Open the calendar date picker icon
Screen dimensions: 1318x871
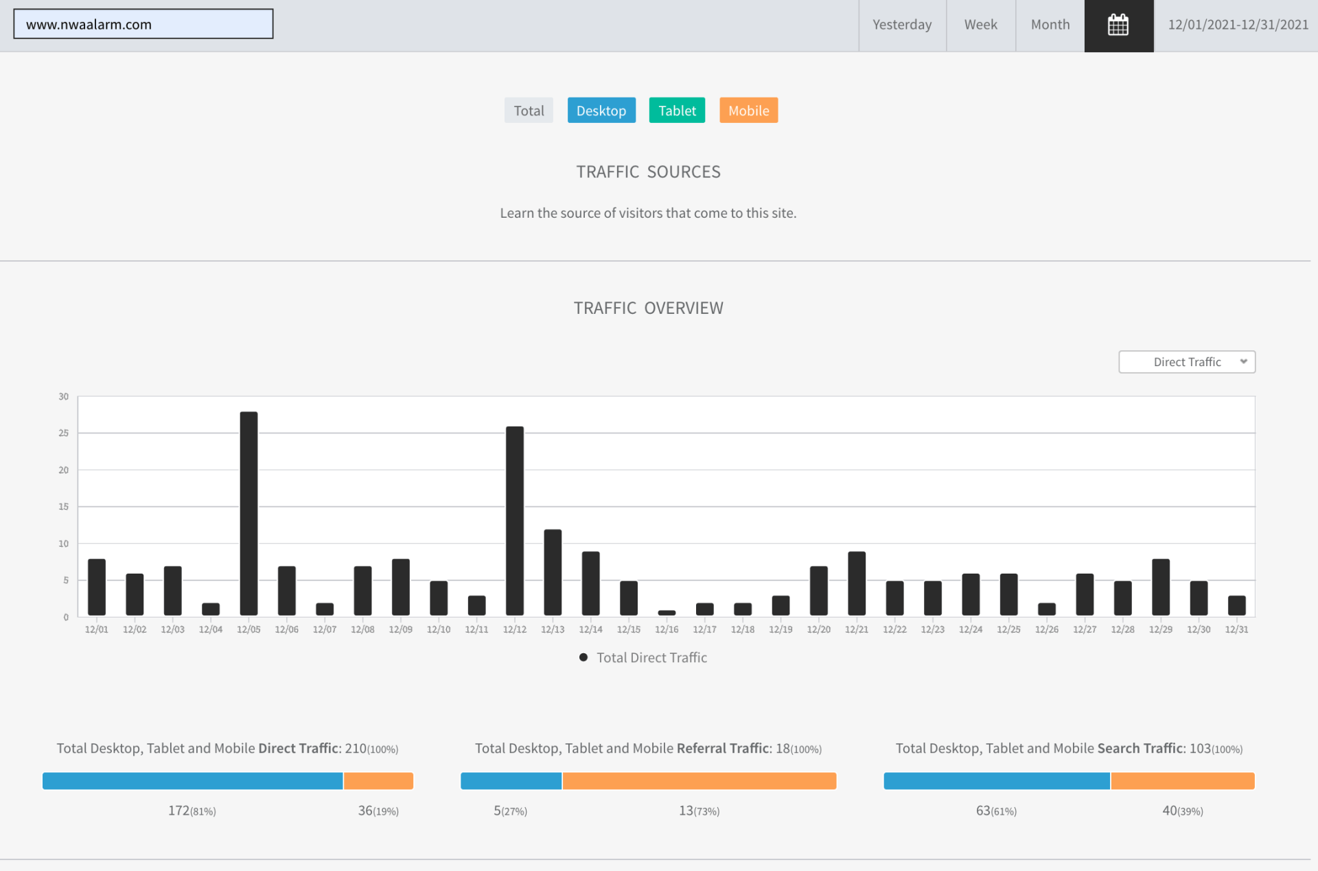1118,25
